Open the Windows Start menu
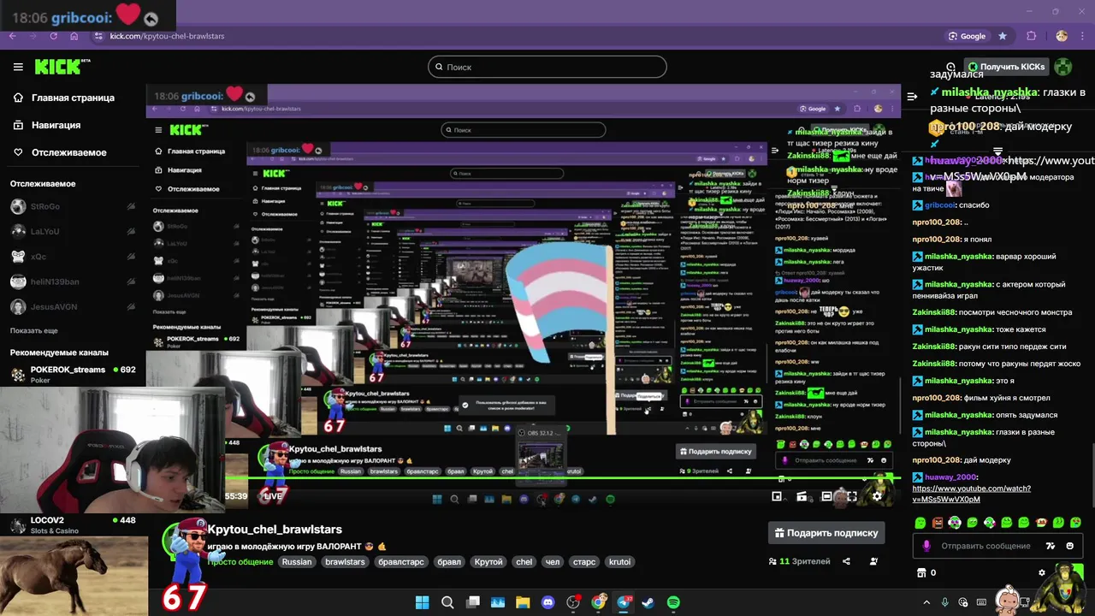This screenshot has height=616, width=1095. pos(422,602)
